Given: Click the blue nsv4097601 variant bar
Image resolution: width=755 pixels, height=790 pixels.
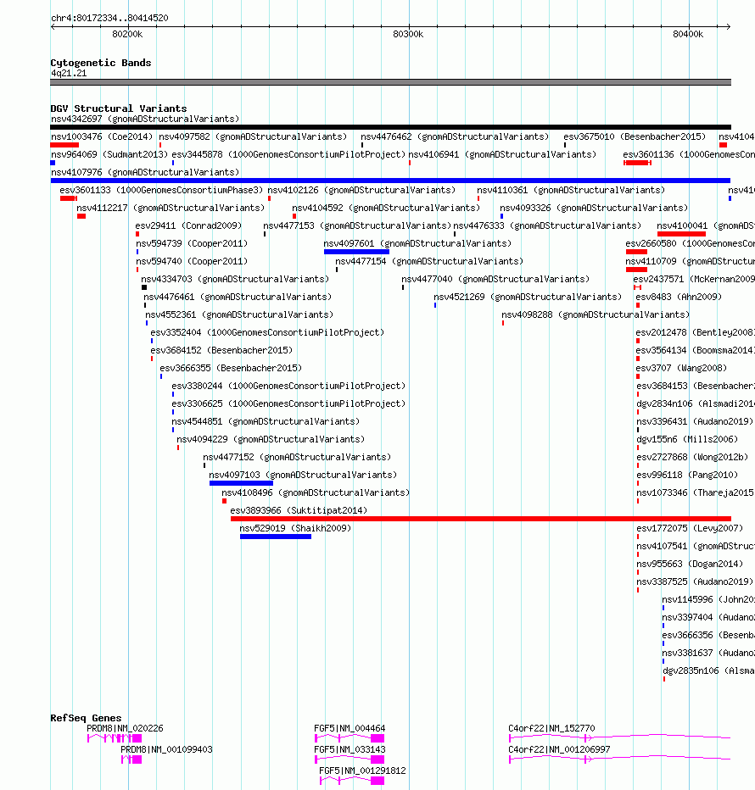Looking at the screenshot, I should (356, 252).
